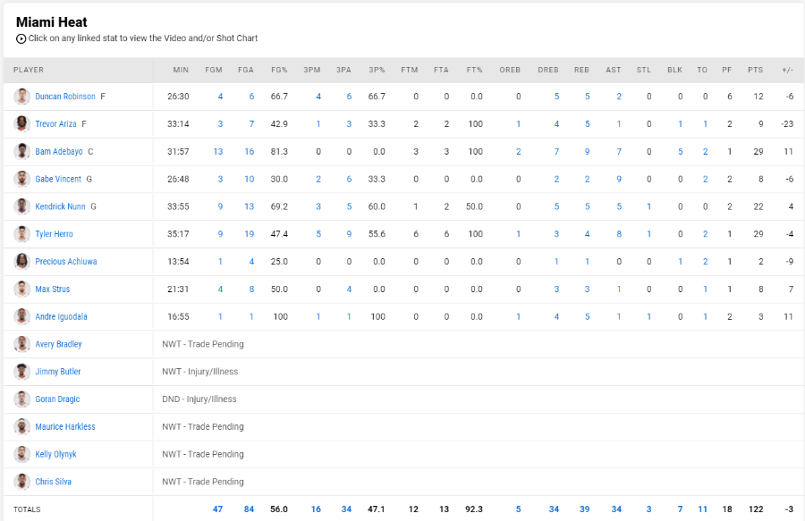Click the Avery Bradley name link
The width and height of the screenshot is (805, 521).
coord(58,344)
